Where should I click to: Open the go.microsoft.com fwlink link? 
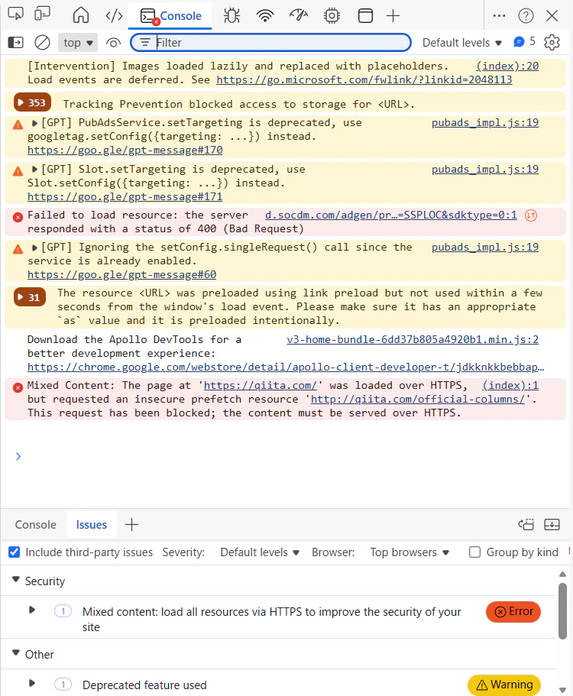point(364,80)
